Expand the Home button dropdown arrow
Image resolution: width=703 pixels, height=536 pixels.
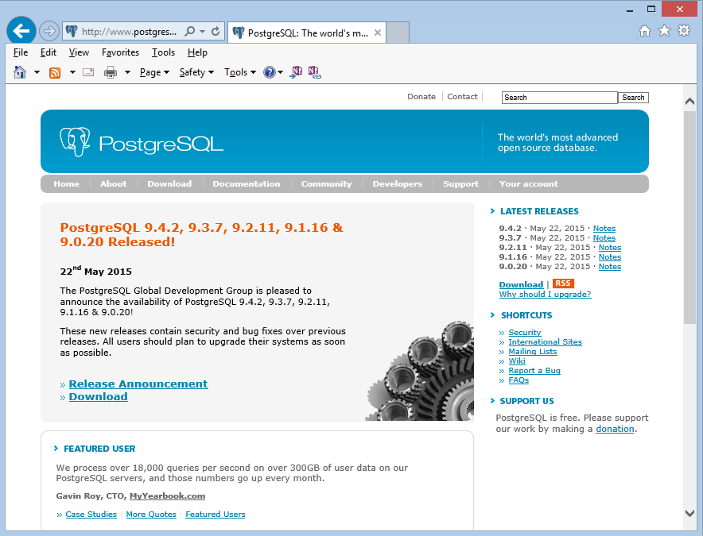tap(37, 72)
